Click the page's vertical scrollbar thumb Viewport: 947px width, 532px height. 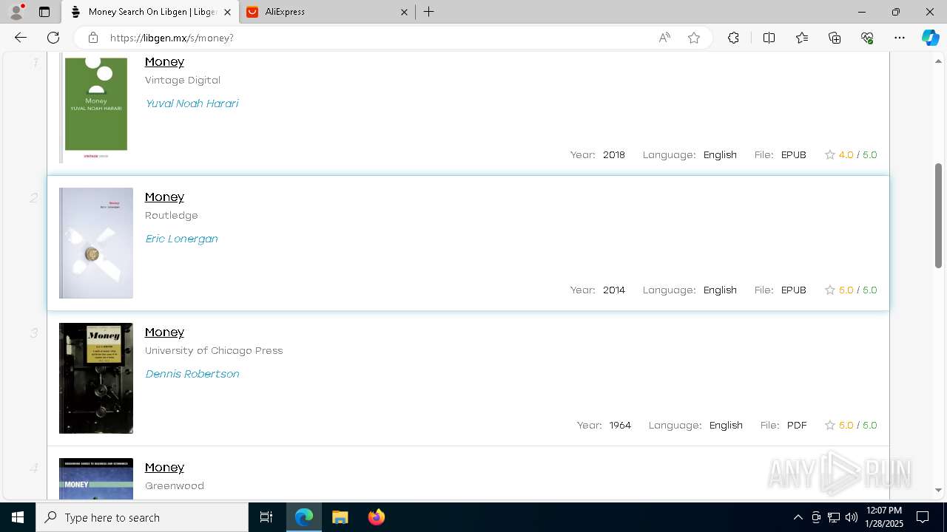click(x=939, y=215)
